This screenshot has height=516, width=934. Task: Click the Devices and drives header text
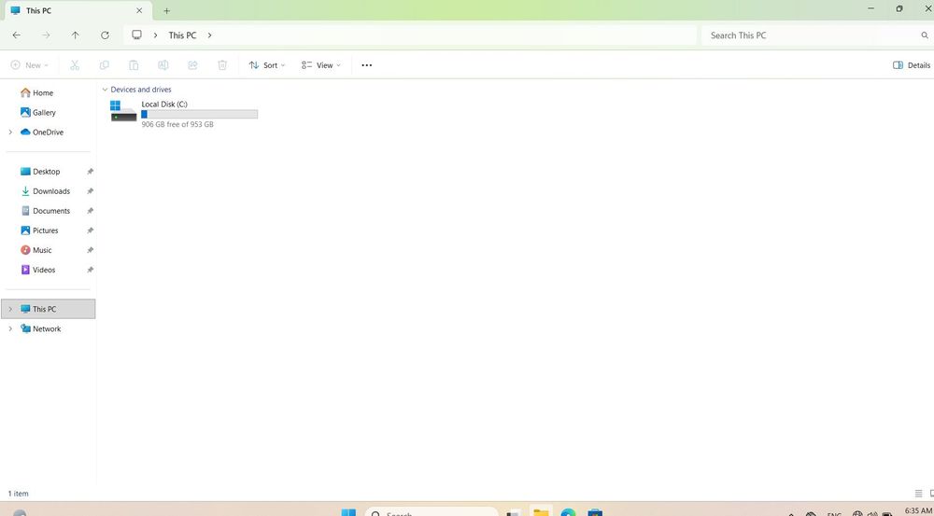click(141, 90)
